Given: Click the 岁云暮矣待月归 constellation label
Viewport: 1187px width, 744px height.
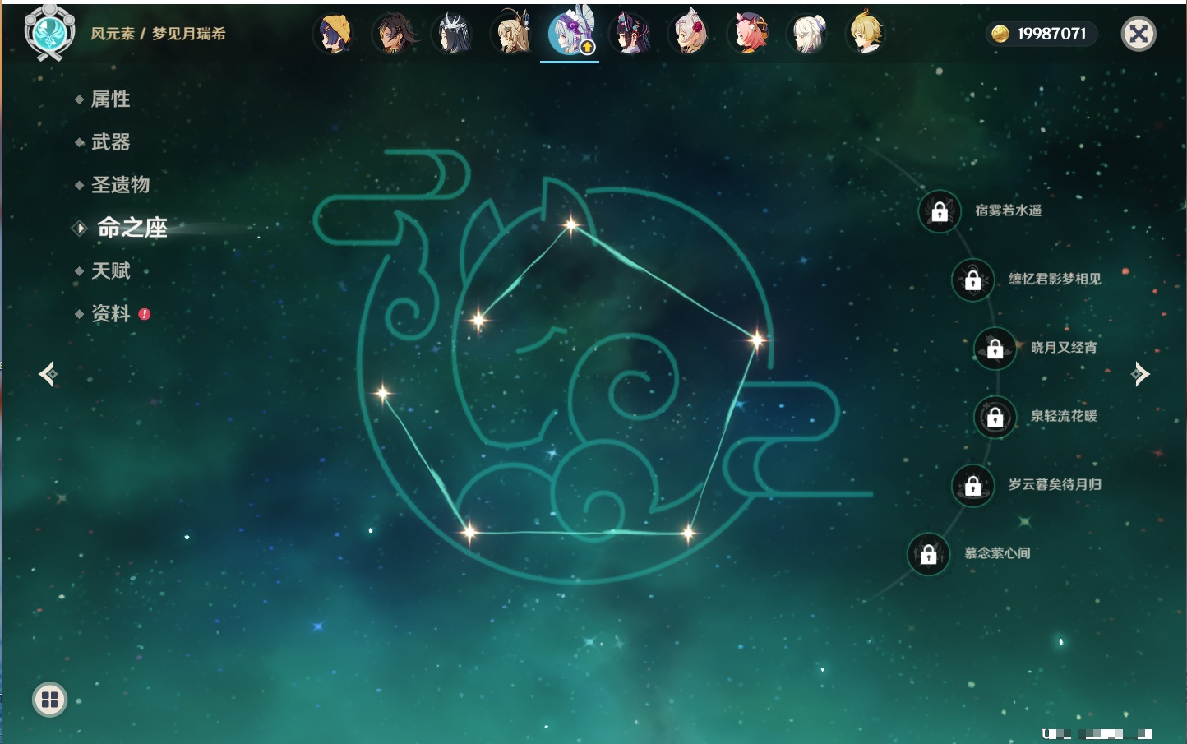Looking at the screenshot, I should click(1055, 484).
